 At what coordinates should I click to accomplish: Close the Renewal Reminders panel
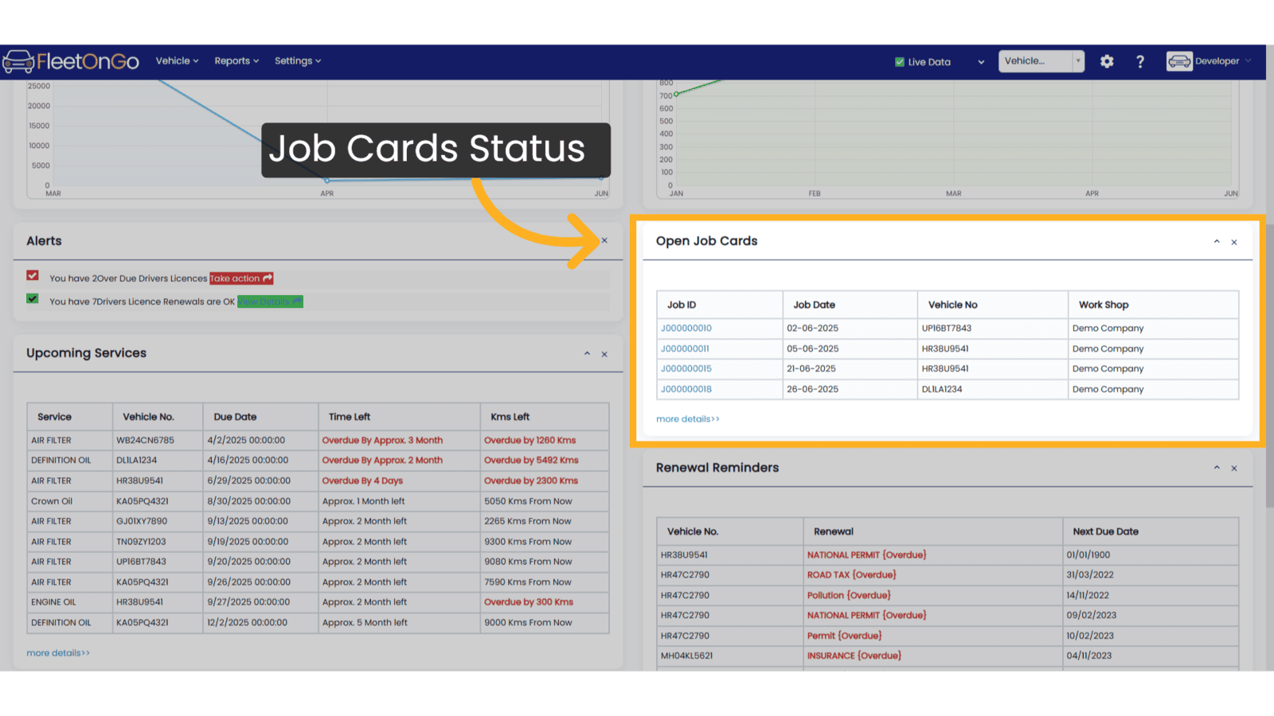click(x=1234, y=469)
